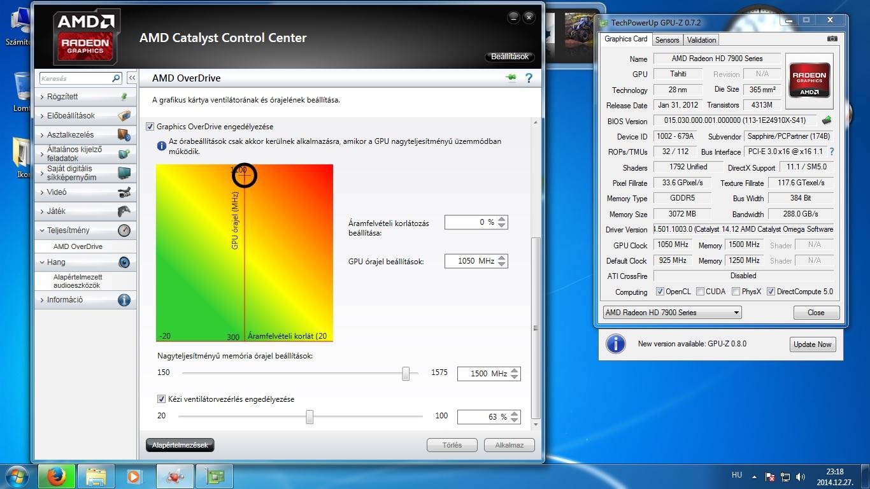
Task: Click the BIOS save chip icon in GPU-Z
Action: point(827,120)
